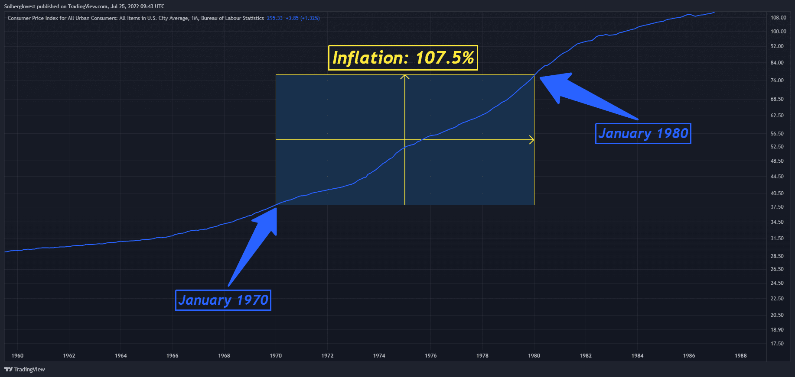This screenshot has width=795, height=377.
Task: Click the +3.85 (+1.32%) change value
Action: coord(303,18)
